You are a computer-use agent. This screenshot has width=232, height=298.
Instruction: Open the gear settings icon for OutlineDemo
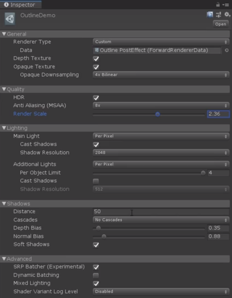(227, 15)
